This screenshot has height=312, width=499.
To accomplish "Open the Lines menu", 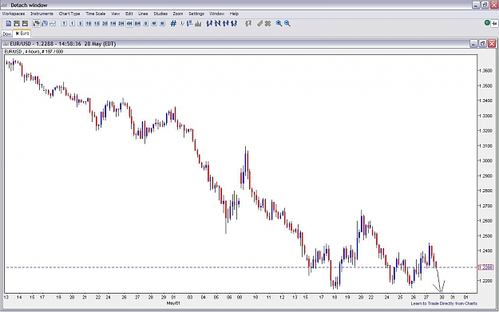I will pyautogui.click(x=143, y=14).
